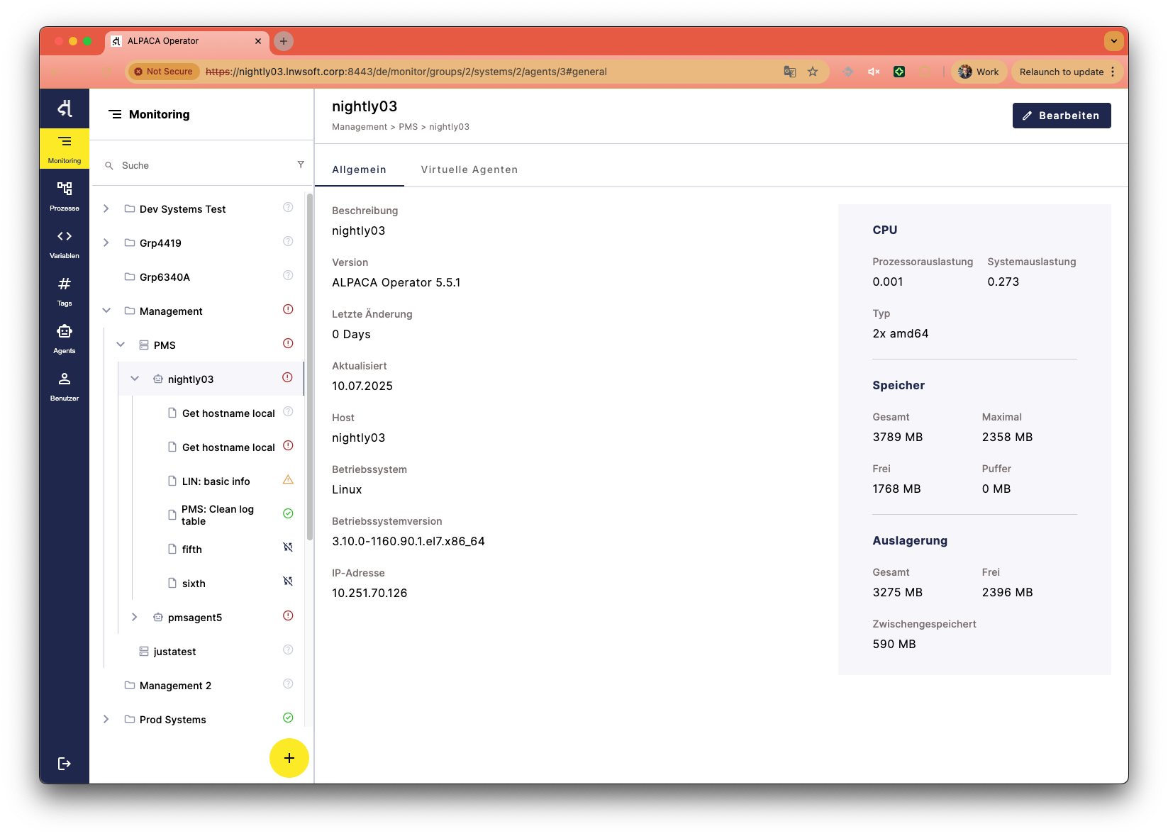1168x836 pixels.
Task: Click the green extension icon in toolbar
Action: tap(899, 72)
